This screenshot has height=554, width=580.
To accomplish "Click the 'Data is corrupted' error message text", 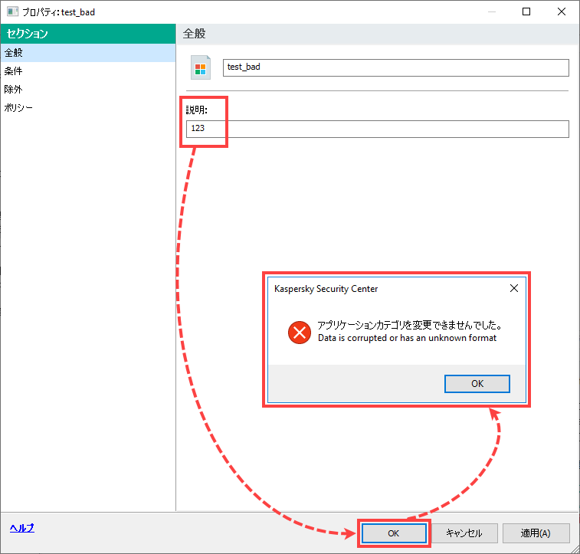I will pos(407,338).
